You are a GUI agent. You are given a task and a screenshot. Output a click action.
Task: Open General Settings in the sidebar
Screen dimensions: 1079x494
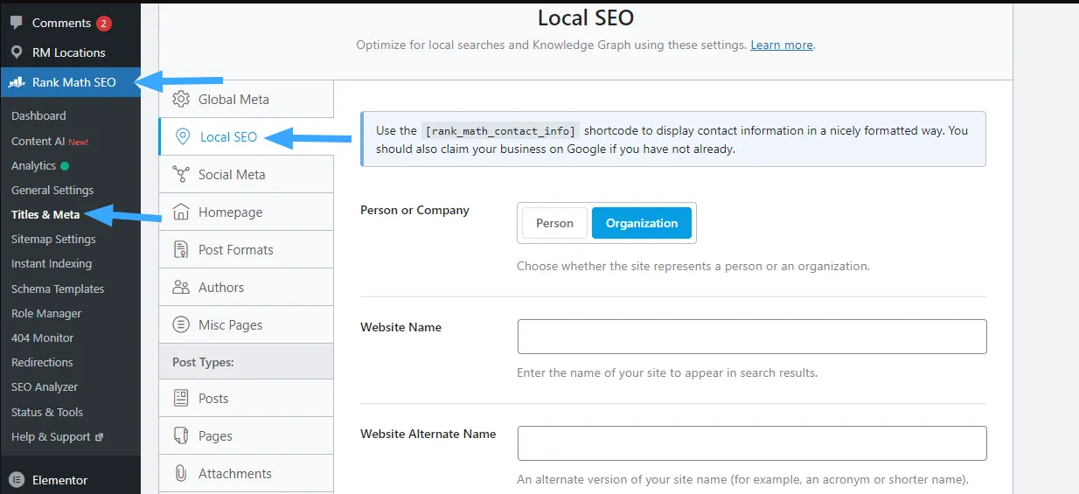[x=52, y=190]
